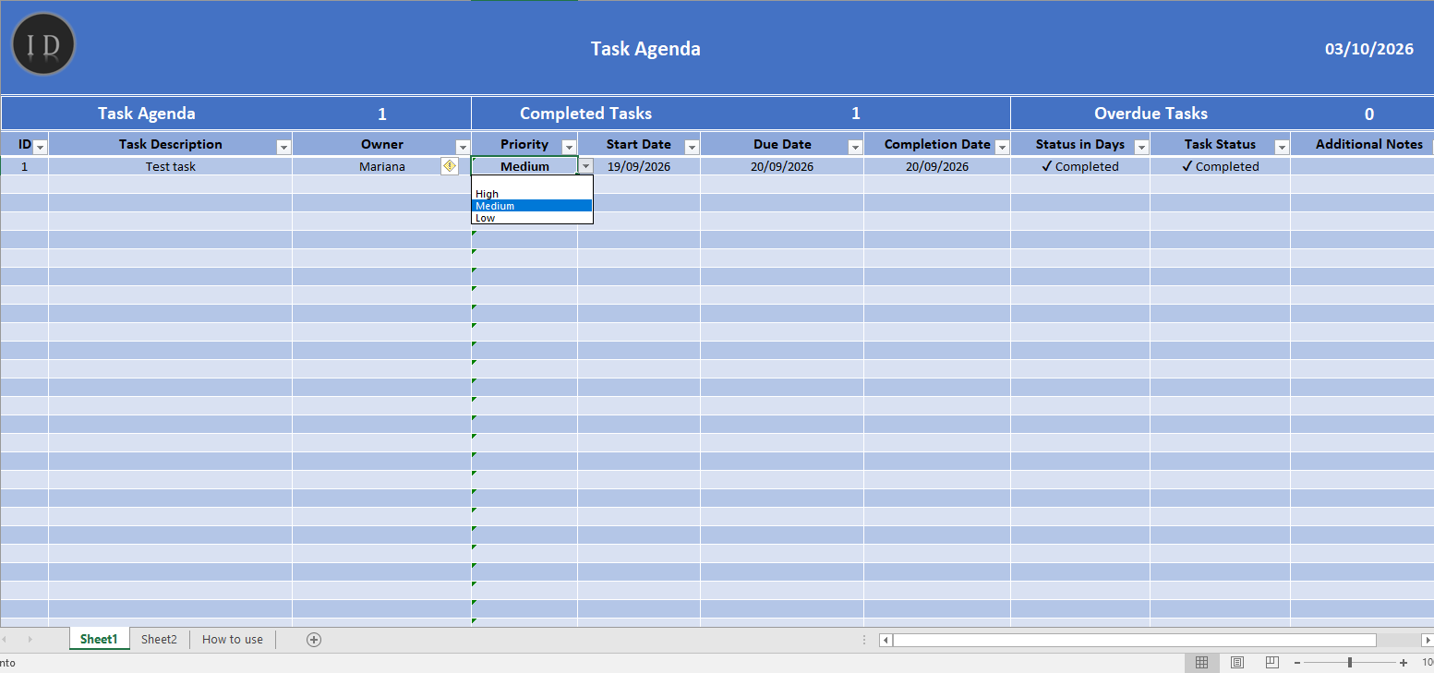The image size is (1434, 673).
Task: Open the Due Date filter dropdown
Action: click(855, 148)
